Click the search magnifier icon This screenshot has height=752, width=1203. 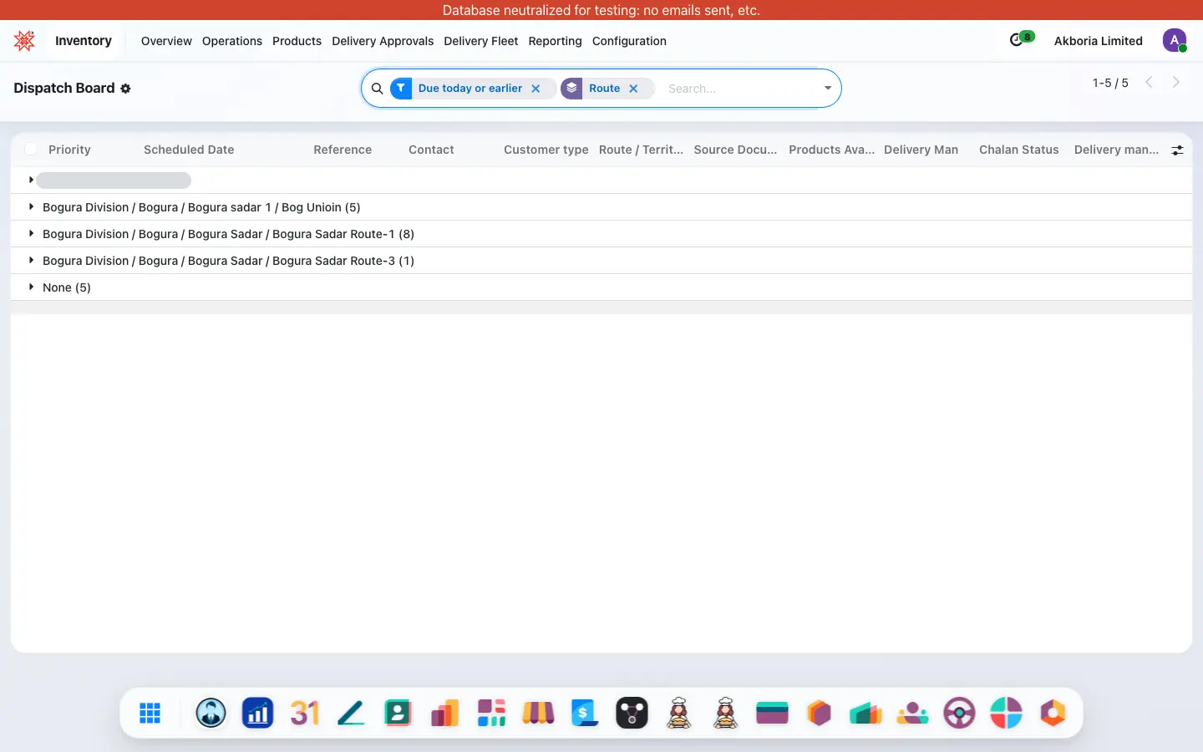[378, 89]
